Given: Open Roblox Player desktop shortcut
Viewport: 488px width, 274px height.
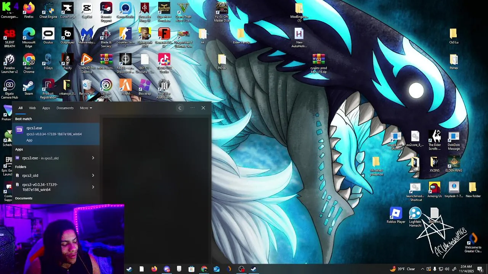Looking at the screenshot, I should click(396, 215).
